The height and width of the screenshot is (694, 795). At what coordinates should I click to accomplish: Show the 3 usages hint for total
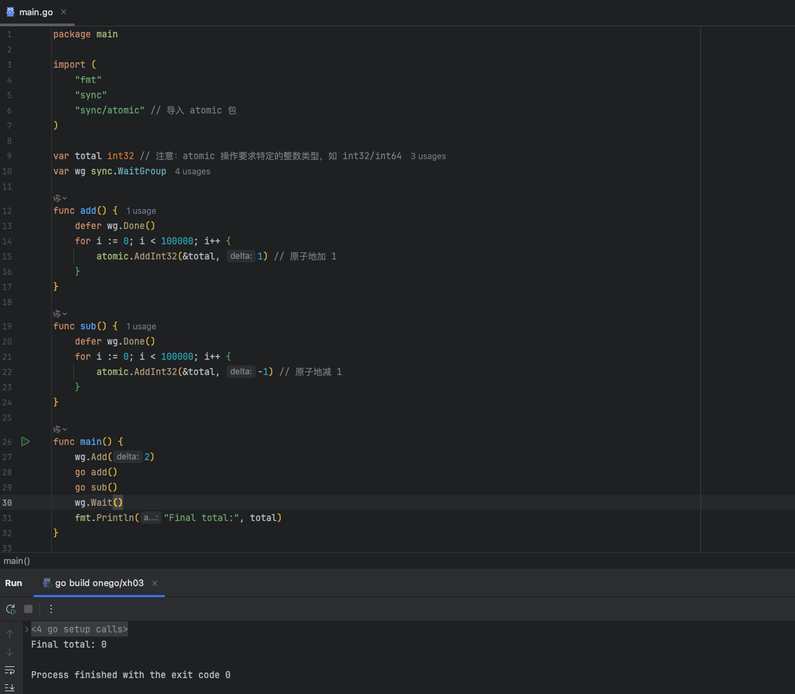click(428, 156)
